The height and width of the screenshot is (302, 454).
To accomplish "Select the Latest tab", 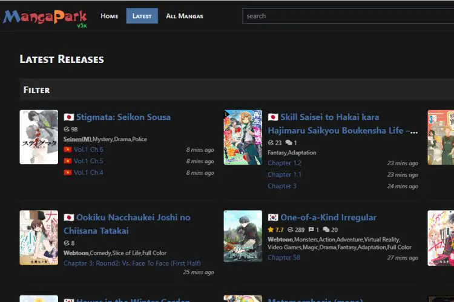I will tap(142, 16).
